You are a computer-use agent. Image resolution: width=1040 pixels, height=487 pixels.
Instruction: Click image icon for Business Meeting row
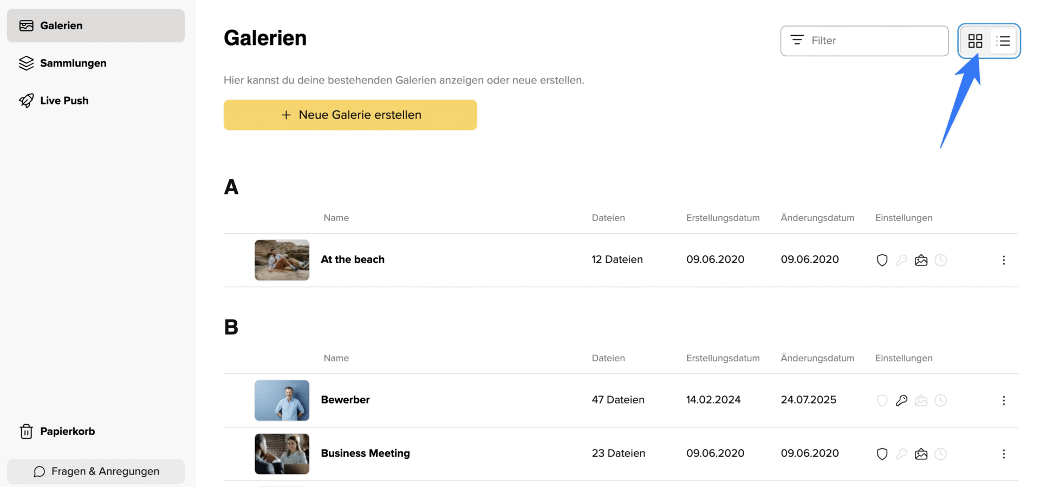[921, 454]
